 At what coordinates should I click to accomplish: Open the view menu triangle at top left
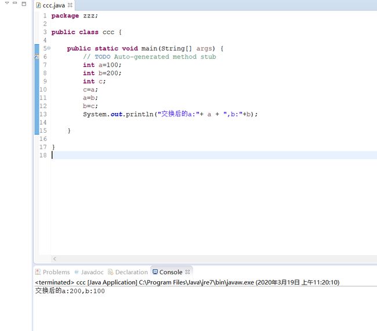[x=7, y=3]
